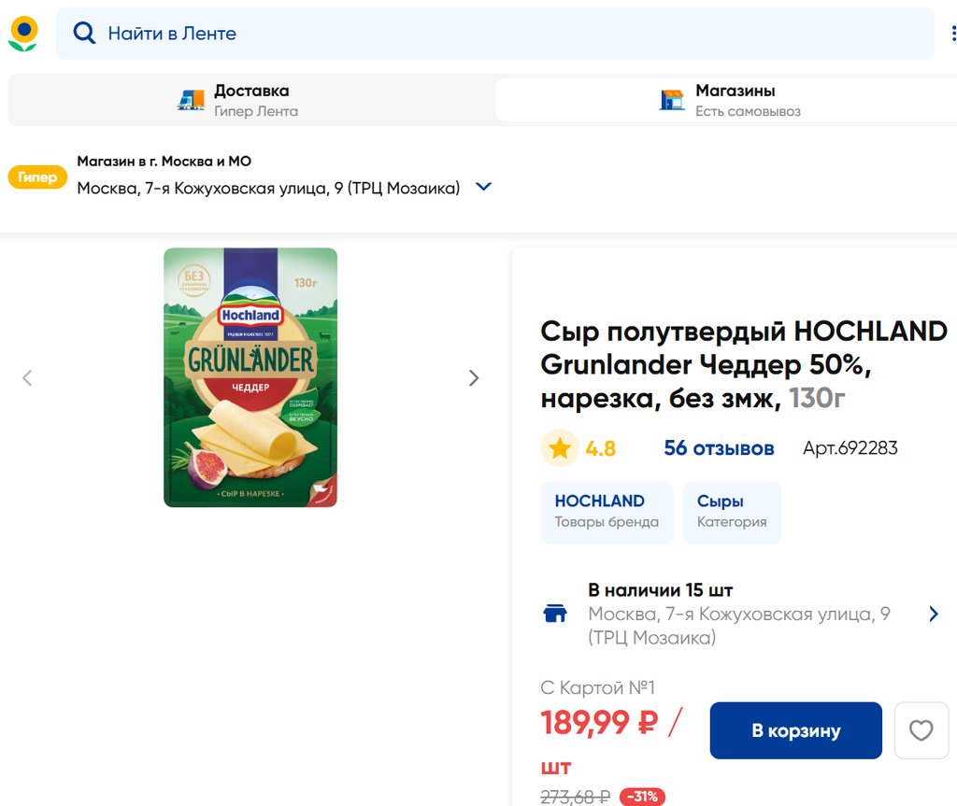Expand the store address dropdown chevron
The width and height of the screenshot is (957, 806).
click(483, 187)
